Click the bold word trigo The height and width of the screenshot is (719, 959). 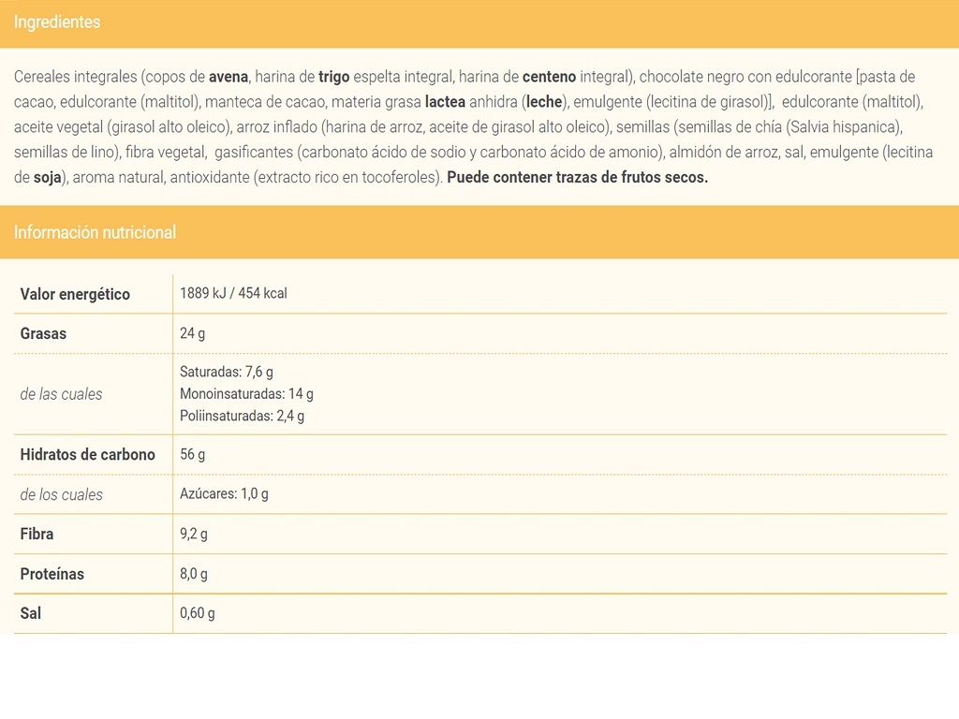[x=334, y=78]
